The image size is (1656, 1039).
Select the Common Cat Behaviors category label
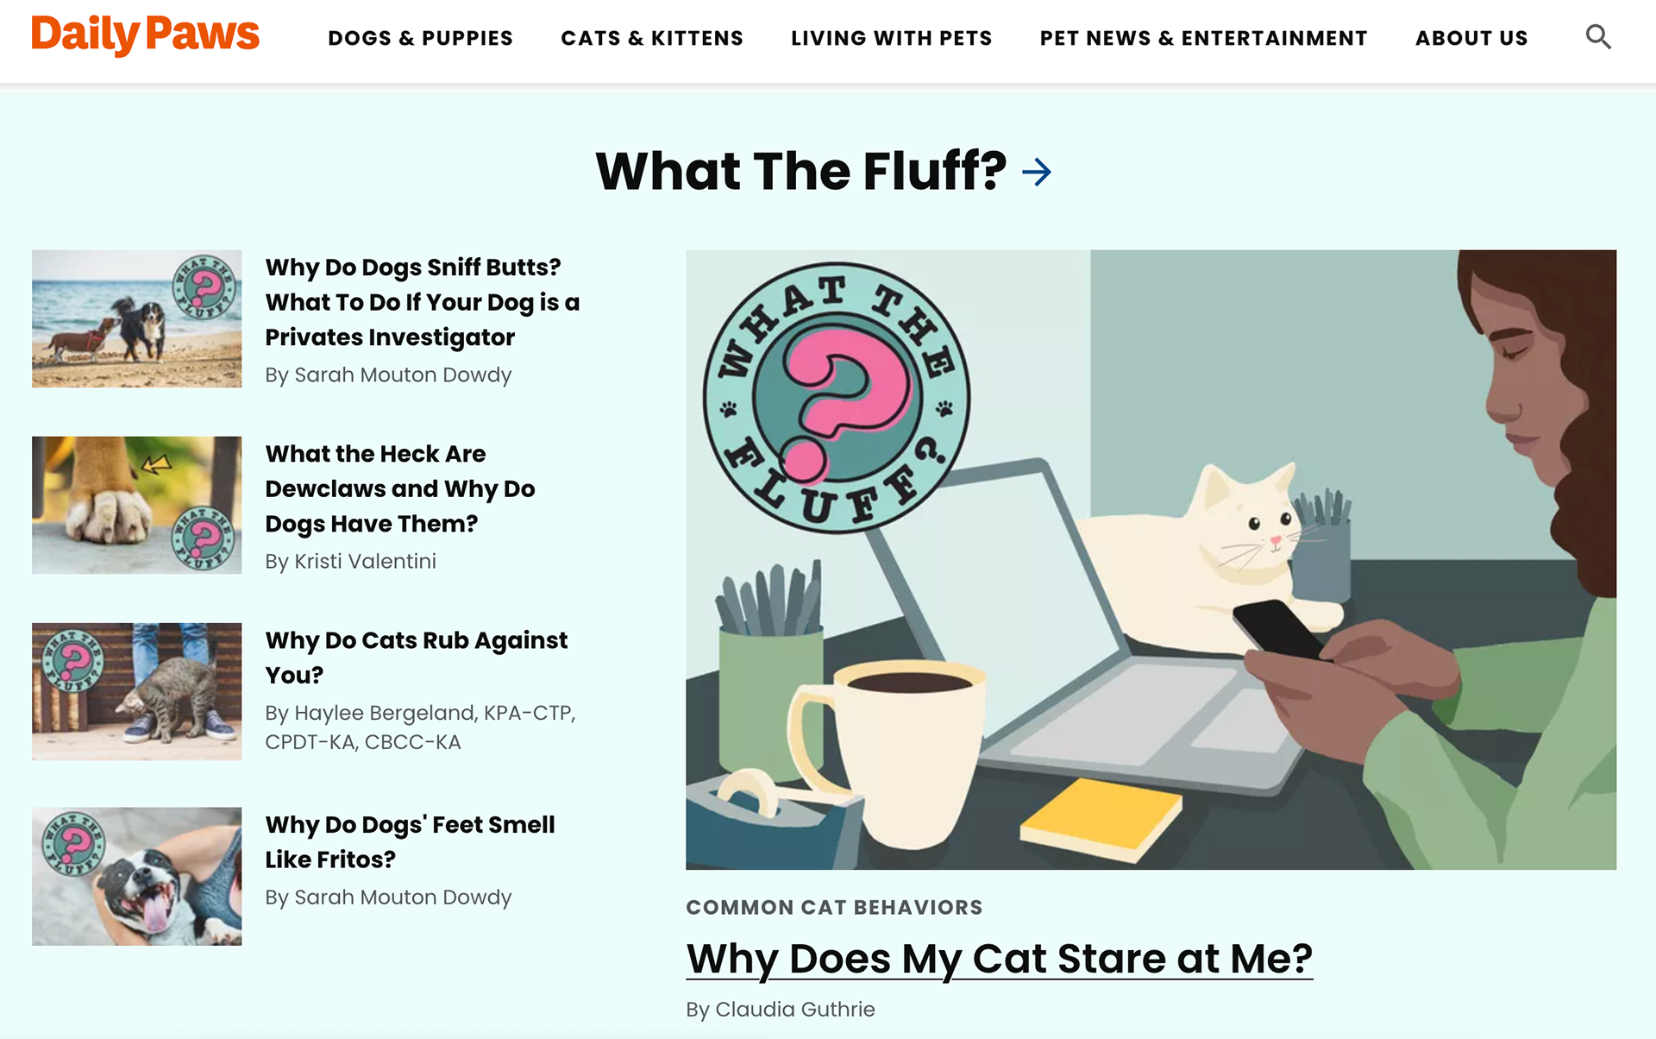[x=834, y=907]
